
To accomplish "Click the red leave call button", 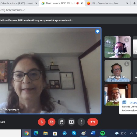I will [x=93, y=122].
